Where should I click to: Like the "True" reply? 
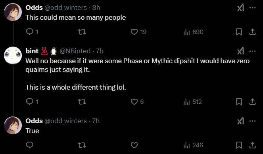134,145
